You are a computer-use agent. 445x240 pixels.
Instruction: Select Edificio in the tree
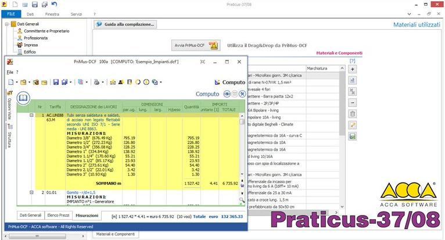click(x=30, y=52)
